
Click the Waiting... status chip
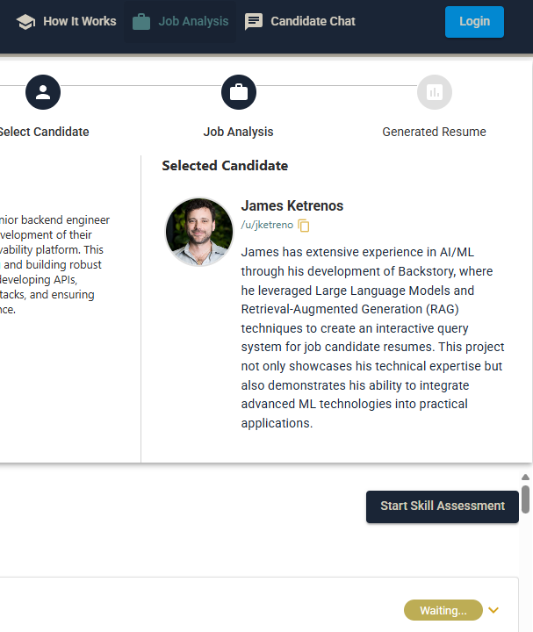443,610
